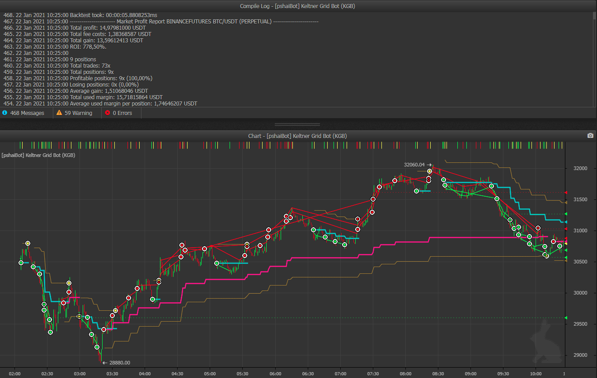This screenshot has width=597, height=378.
Task: Select the Total profit log line
Action: click(x=74, y=28)
